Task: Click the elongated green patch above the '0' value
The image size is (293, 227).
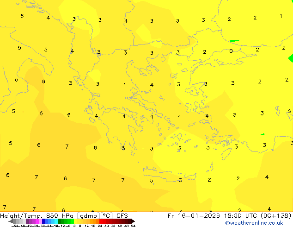Action: point(235,41)
